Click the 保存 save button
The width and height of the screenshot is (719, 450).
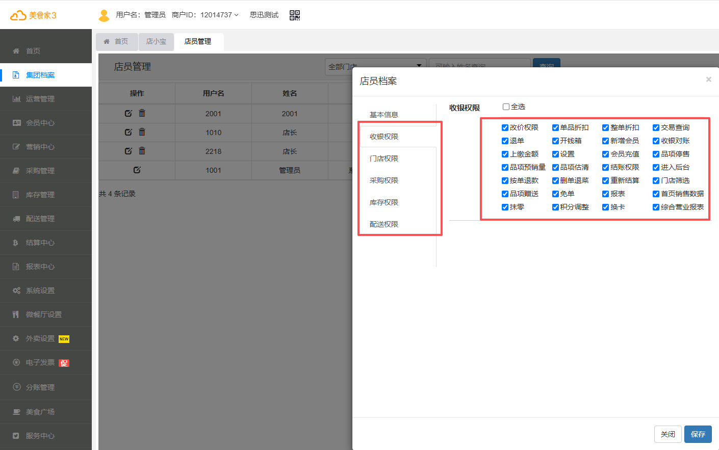point(698,434)
